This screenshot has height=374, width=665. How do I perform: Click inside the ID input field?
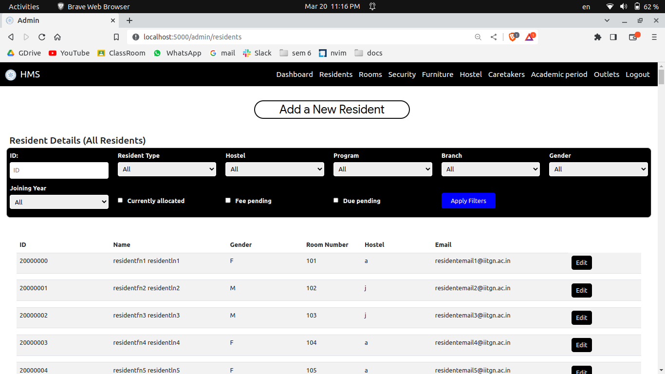[58, 170]
